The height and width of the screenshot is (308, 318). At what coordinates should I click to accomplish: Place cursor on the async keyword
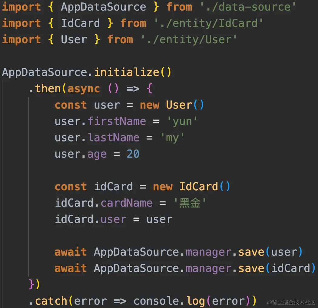(x=84, y=89)
